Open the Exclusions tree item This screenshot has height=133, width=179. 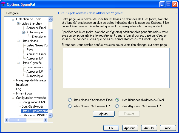(39, 37)
